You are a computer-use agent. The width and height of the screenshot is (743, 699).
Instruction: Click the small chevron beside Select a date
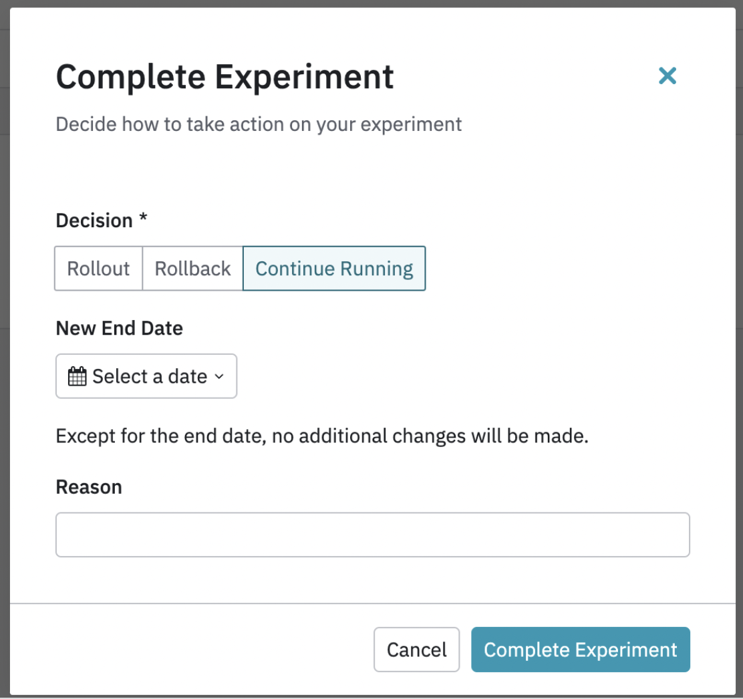point(219,377)
